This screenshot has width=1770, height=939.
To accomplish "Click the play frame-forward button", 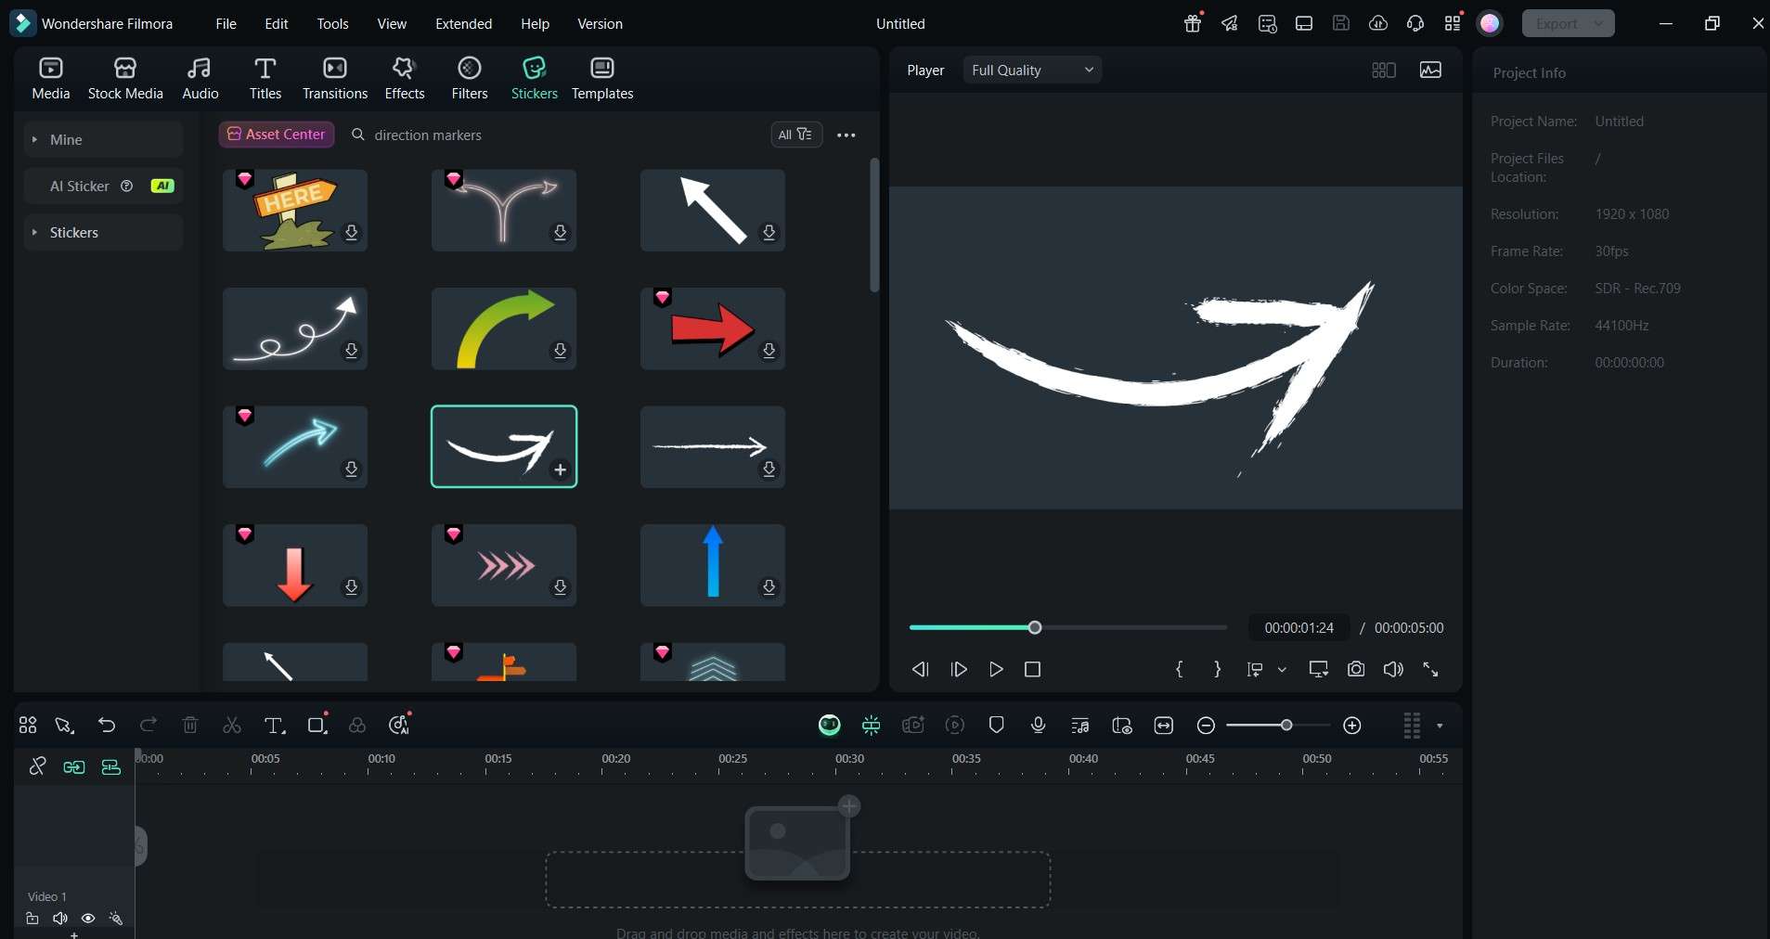I will click(959, 669).
